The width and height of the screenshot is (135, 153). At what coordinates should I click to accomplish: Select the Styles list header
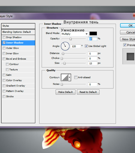pos(18,26)
